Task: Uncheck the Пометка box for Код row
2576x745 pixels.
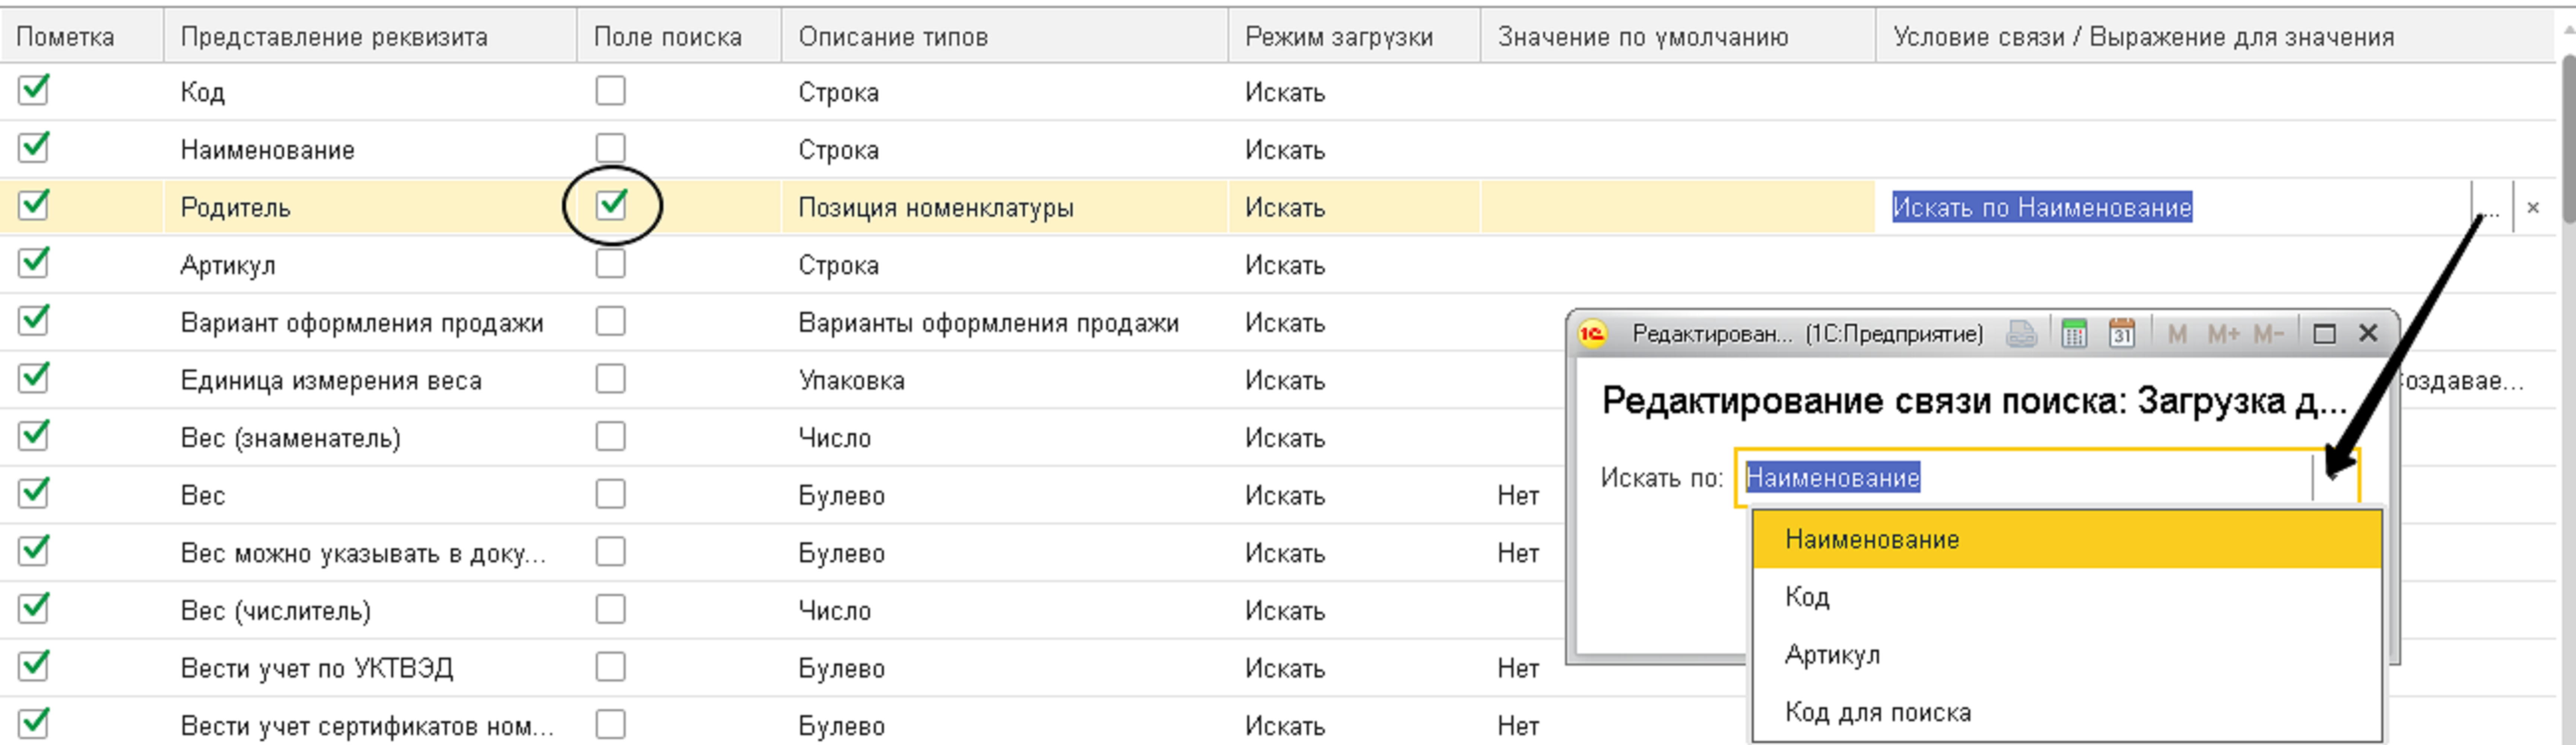Action: [34, 90]
